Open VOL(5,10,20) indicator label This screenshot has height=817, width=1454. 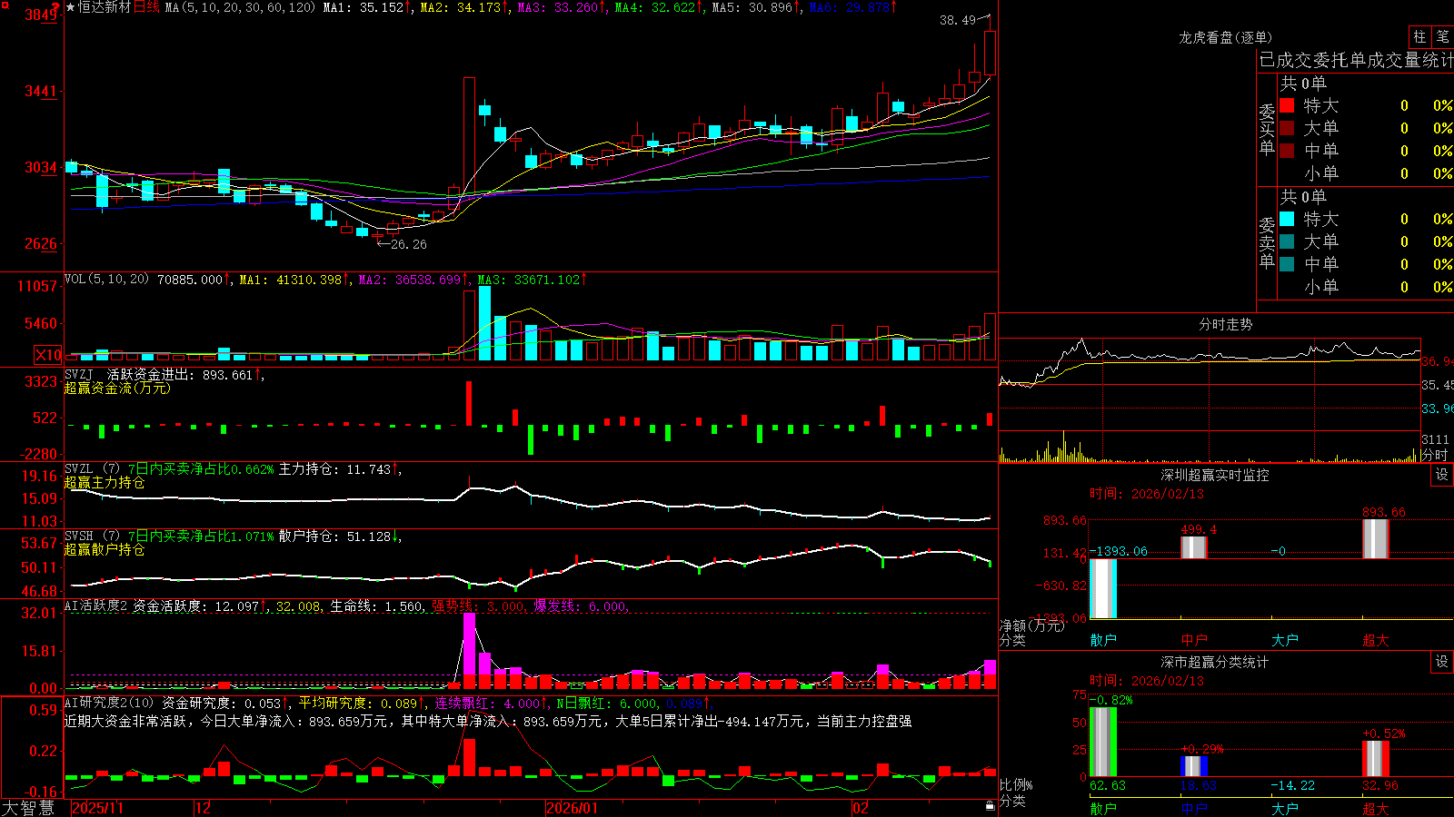click(x=107, y=280)
